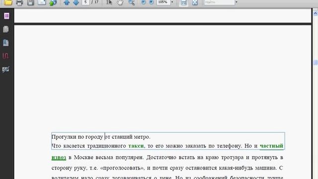Viewport: 318px width, 179px height.
Task: Click the vertical scrollbar thumb
Action: (x=316, y=63)
